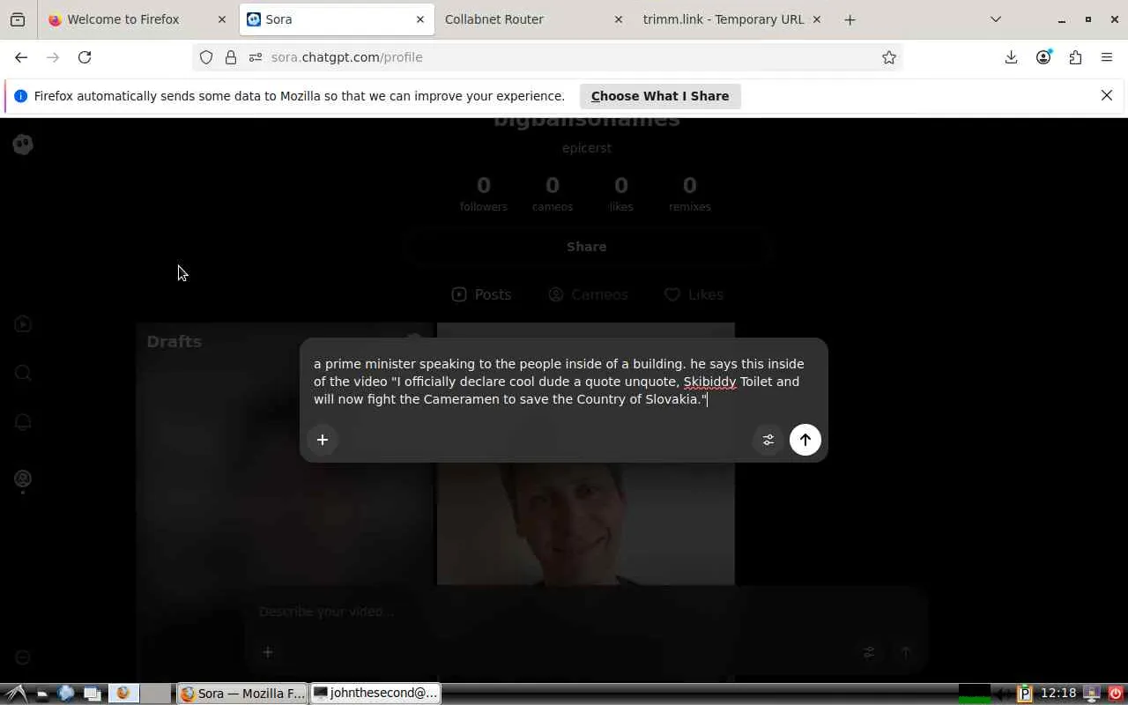1128x705 pixels.
Task: Click the epicerst username text
Action: click(x=587, y=148)
